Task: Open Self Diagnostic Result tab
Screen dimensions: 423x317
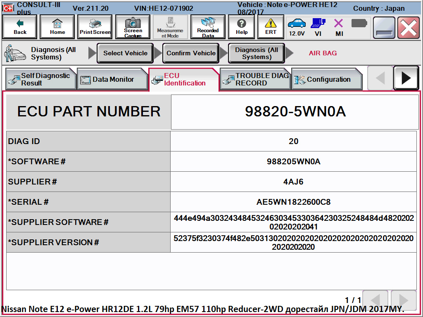Action: [x=40, y=79]
